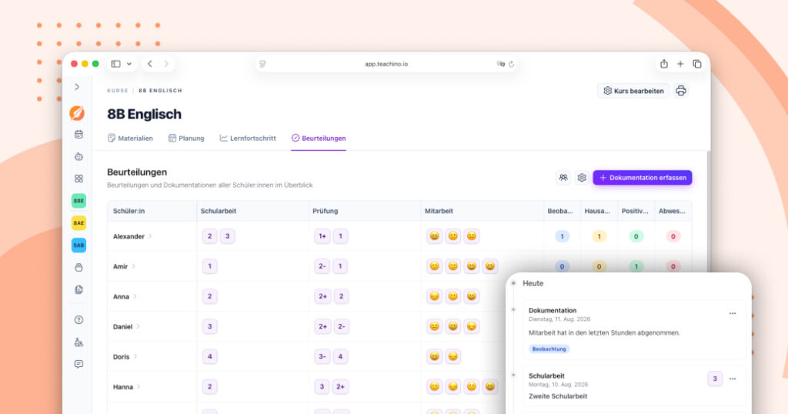Open the browser sidebar dropdown chevron
The image size is (788, 414).
pos(129,64)
